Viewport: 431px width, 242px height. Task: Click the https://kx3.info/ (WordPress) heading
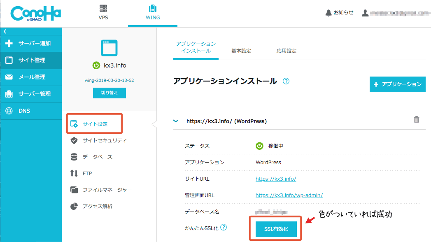tap(226, 121)
